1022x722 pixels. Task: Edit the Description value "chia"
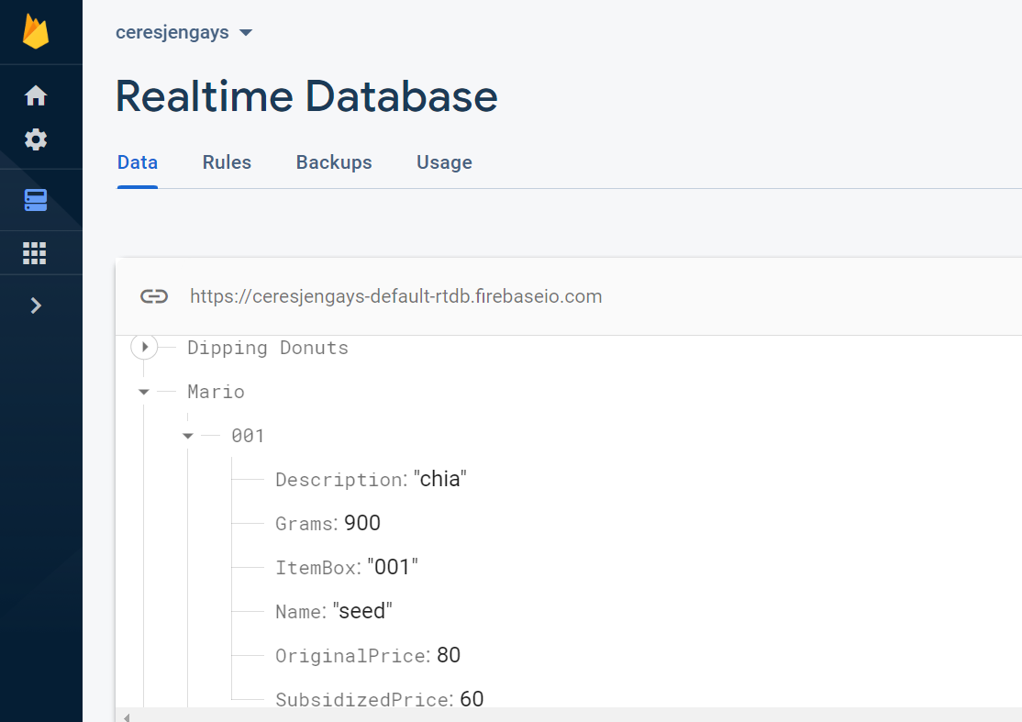(440, 479)
